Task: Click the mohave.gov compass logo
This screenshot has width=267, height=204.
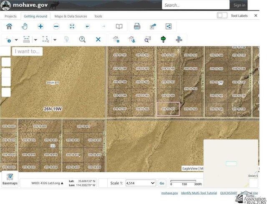Action: click(5, 5)
